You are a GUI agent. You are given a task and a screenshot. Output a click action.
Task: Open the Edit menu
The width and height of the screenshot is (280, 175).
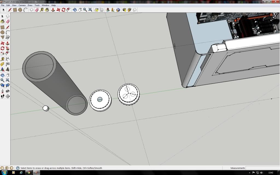(x=8, y=5)
